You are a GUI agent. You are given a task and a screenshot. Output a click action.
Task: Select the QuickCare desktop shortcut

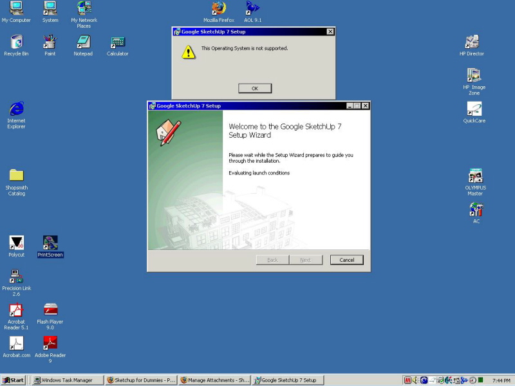474,112
